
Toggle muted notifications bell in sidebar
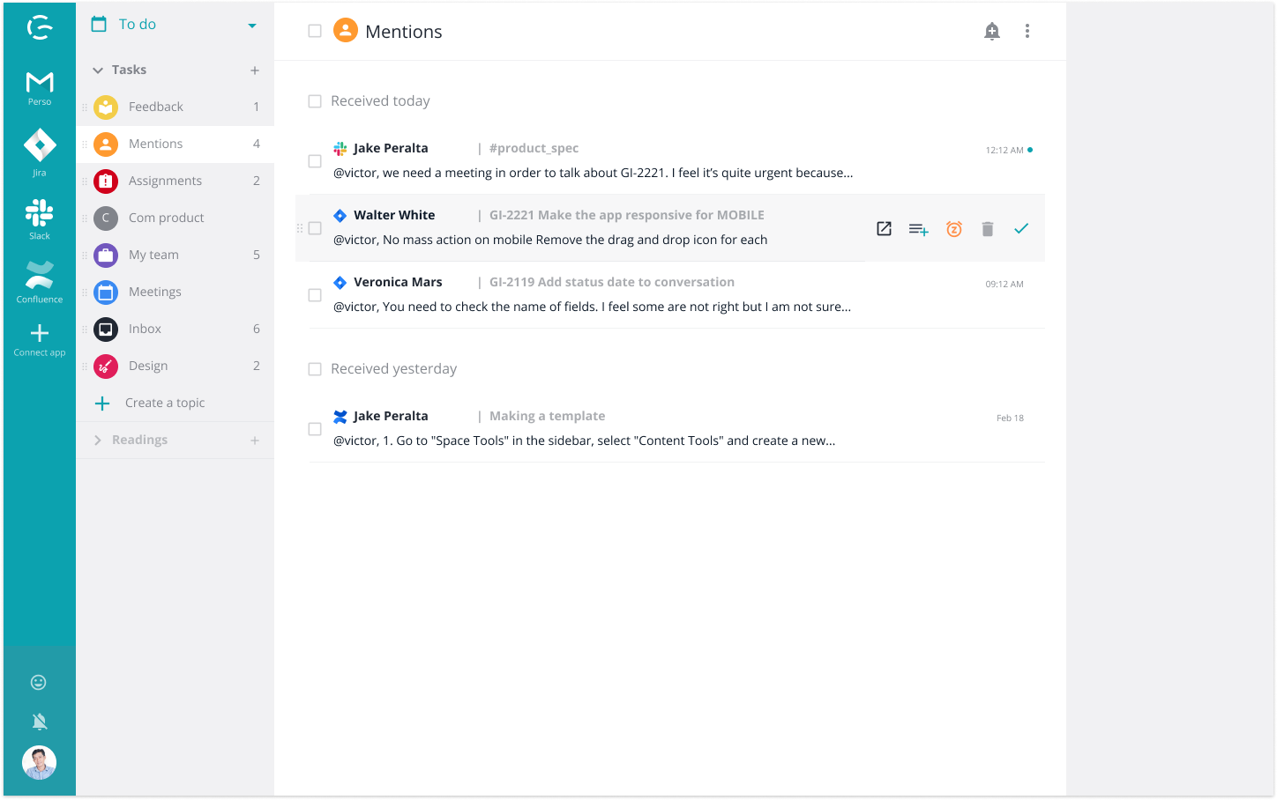(39, 722)
